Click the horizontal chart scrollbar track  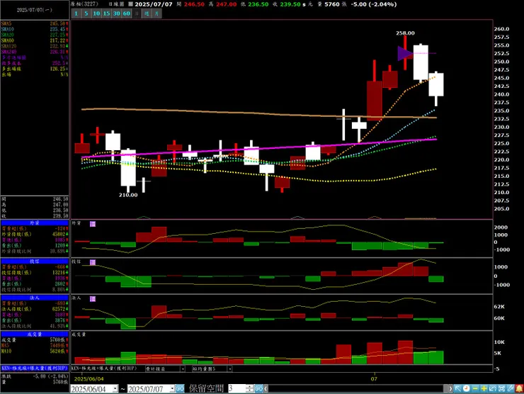(x=356, y=388)
